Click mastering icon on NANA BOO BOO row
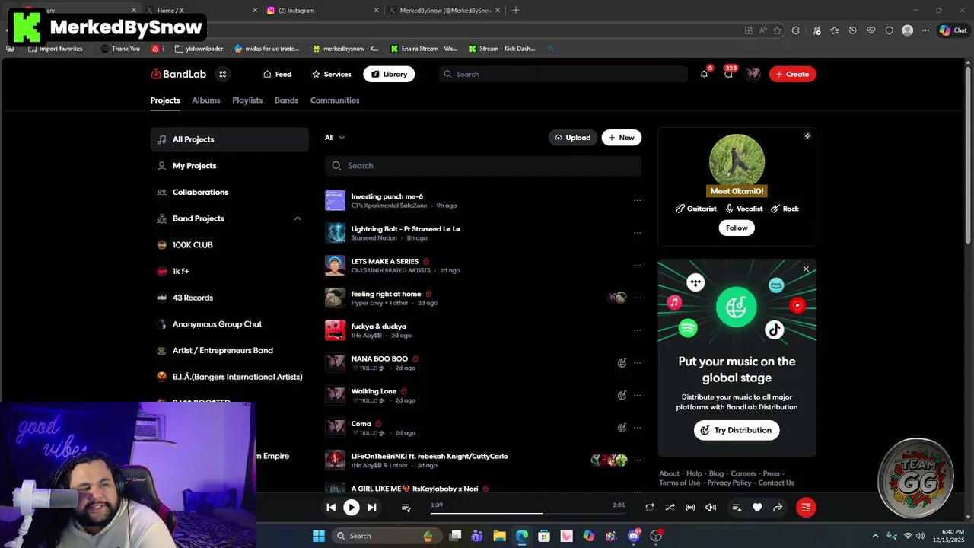Viewport: 974px width, 548px height. (x=622, y=363)
